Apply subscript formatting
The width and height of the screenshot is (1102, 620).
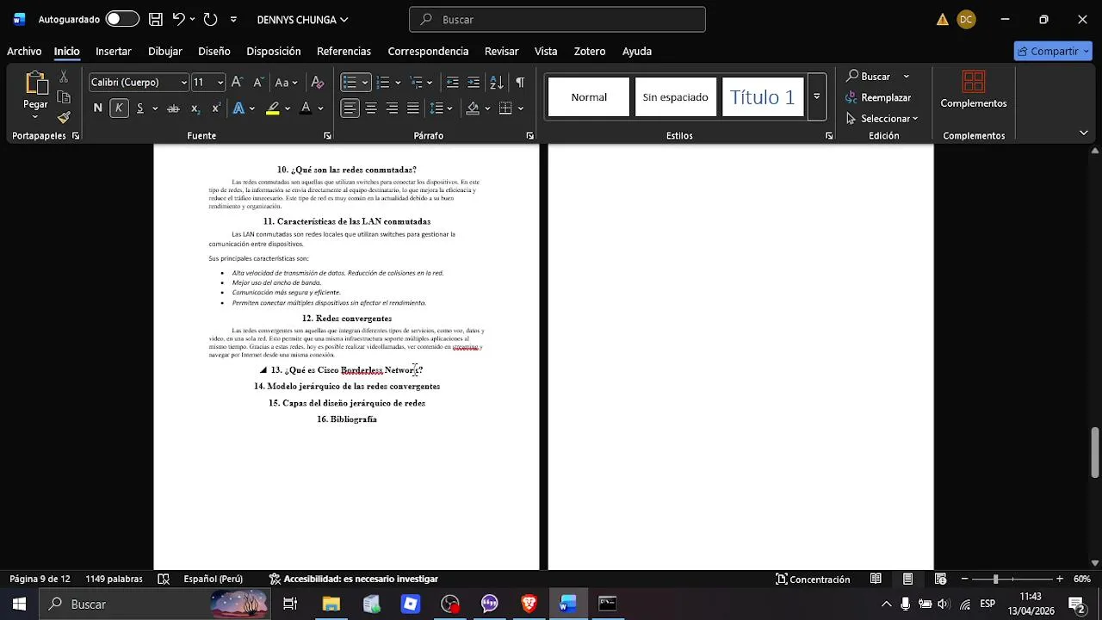click(x=195, y=108)
